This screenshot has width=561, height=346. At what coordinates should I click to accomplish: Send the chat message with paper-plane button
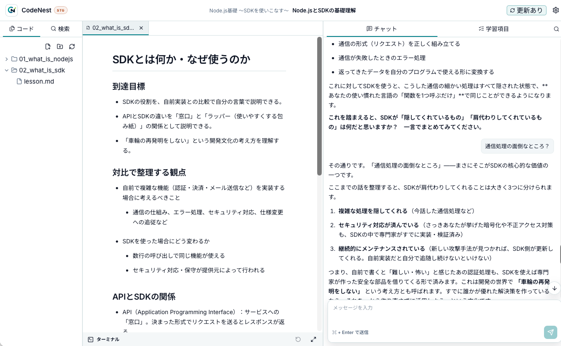[551, 332]
